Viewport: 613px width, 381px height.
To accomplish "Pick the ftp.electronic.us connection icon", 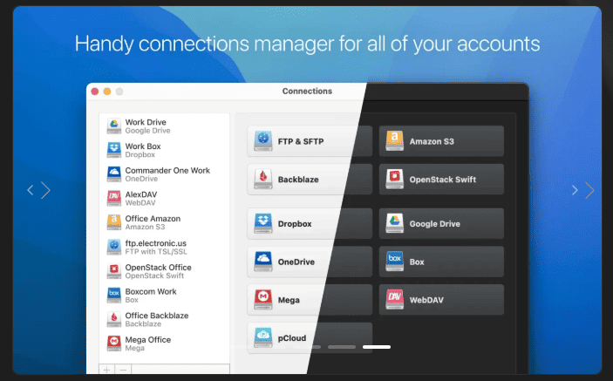I will tap(113, 247).
